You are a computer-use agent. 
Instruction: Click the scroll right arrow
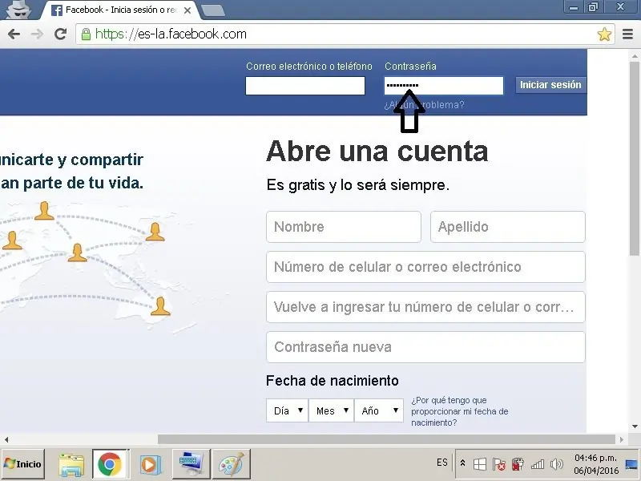tap(622, 439)
